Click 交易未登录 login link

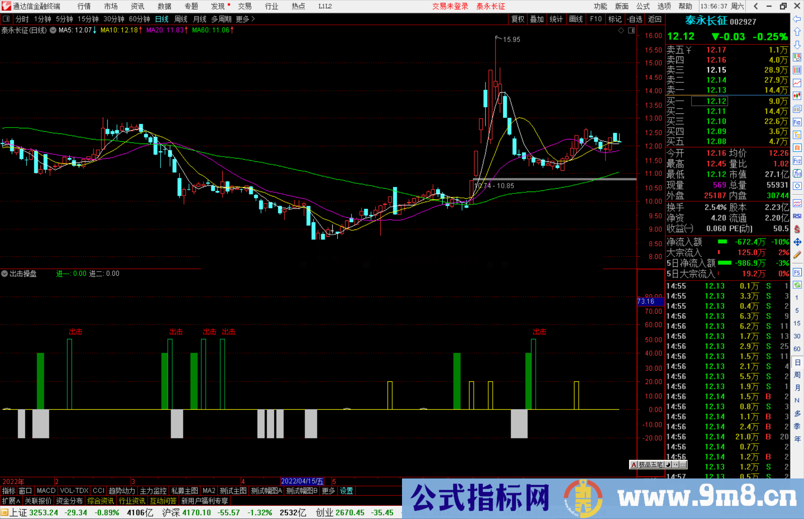[x=450, y=6]
